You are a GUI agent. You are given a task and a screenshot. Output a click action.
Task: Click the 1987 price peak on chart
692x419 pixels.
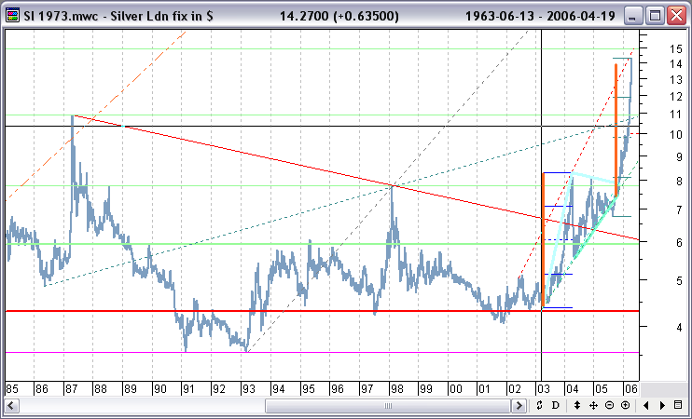point(73,117)
